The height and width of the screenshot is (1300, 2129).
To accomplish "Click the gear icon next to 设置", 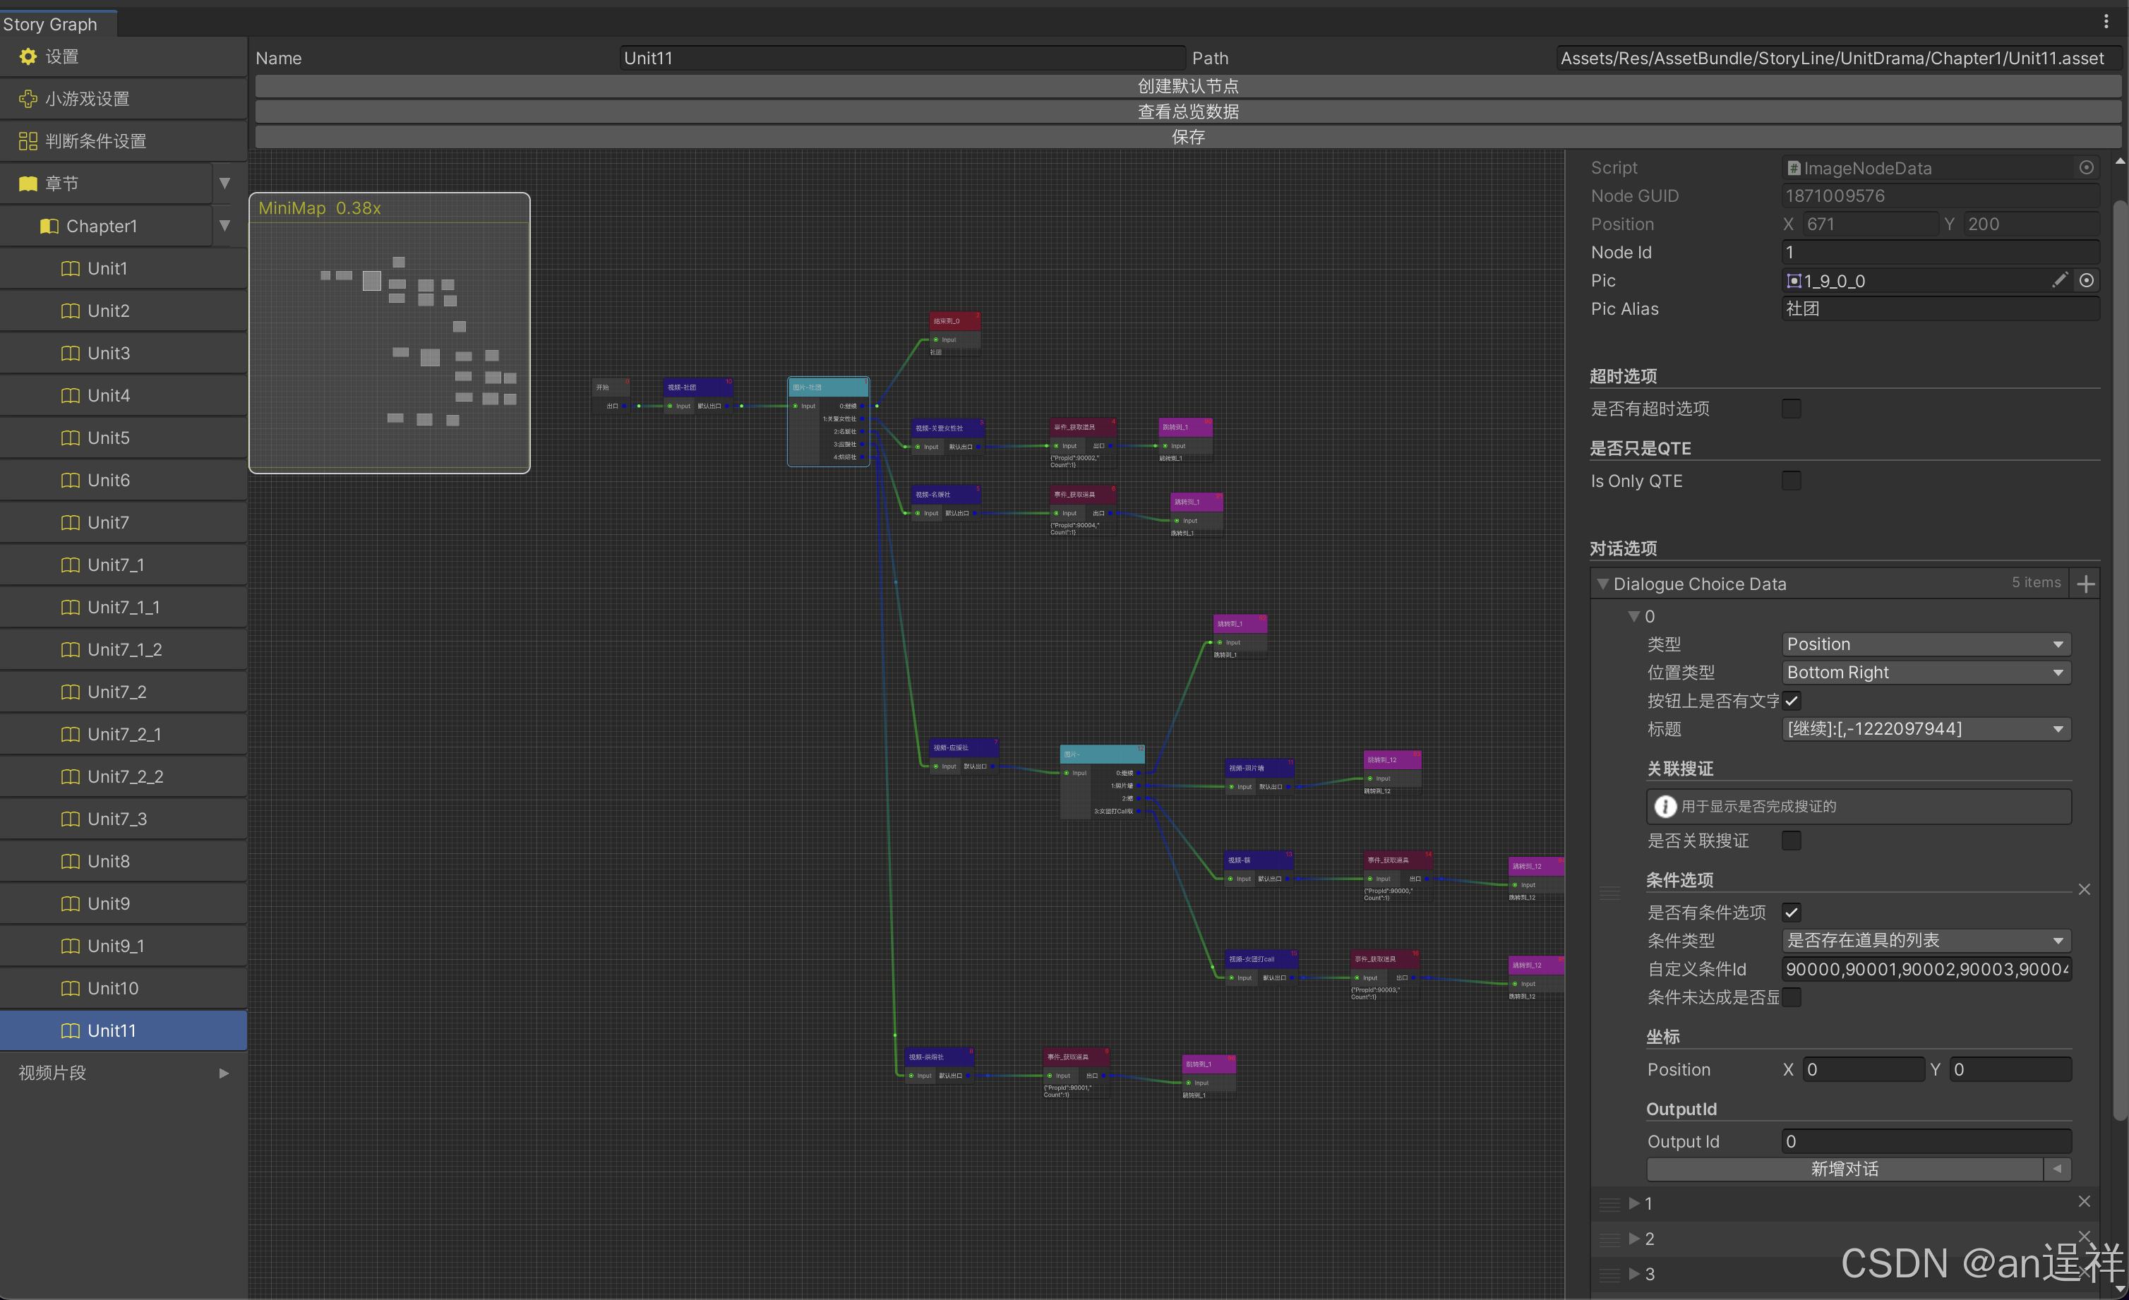I will 28,56.
